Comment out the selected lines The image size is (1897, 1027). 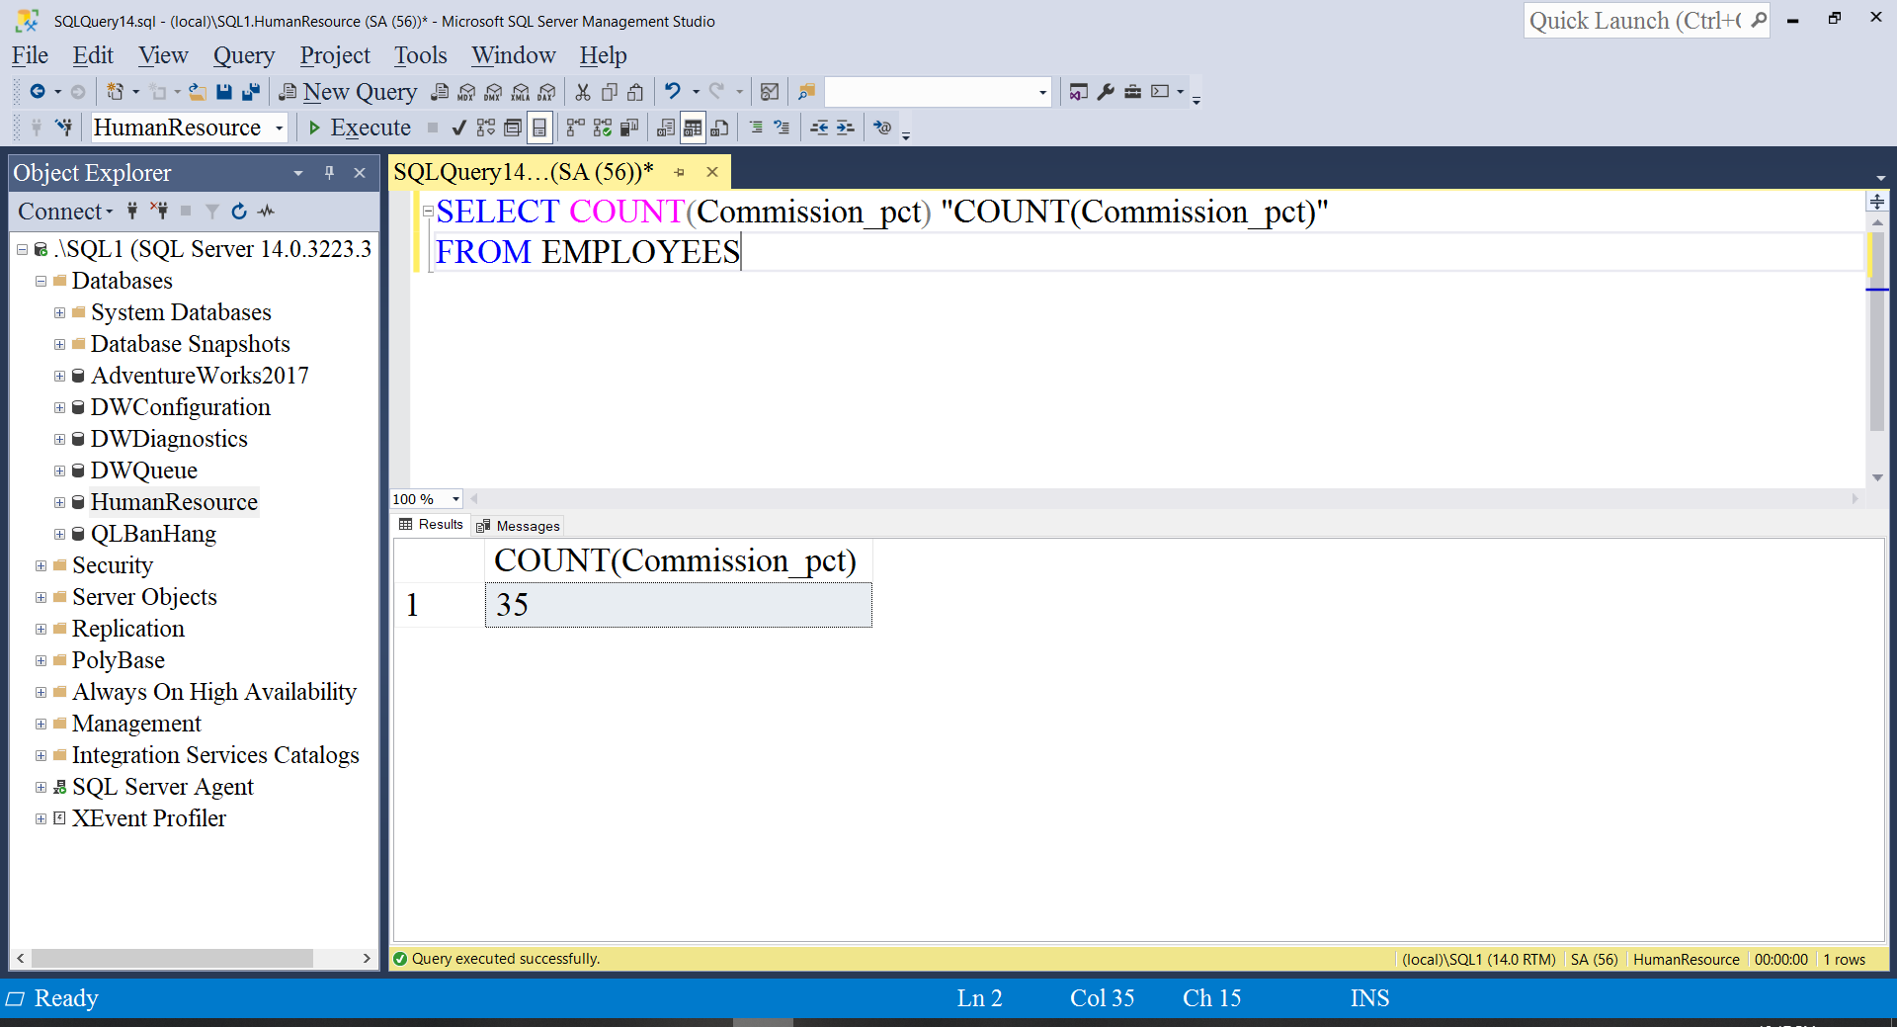click(x=756, y=128)
